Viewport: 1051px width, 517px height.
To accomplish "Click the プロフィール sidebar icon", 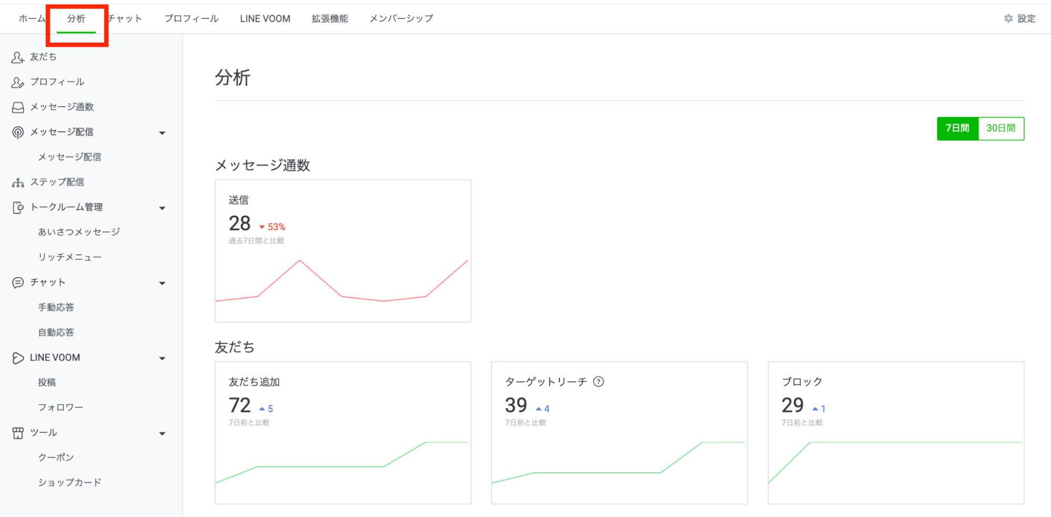I will pos(18,82).
